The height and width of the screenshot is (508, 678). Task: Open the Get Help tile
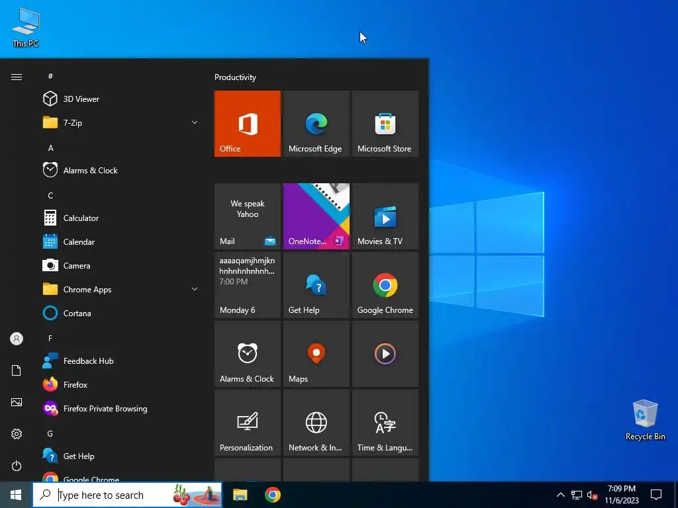pyautogui.click(x=316, y=285)
